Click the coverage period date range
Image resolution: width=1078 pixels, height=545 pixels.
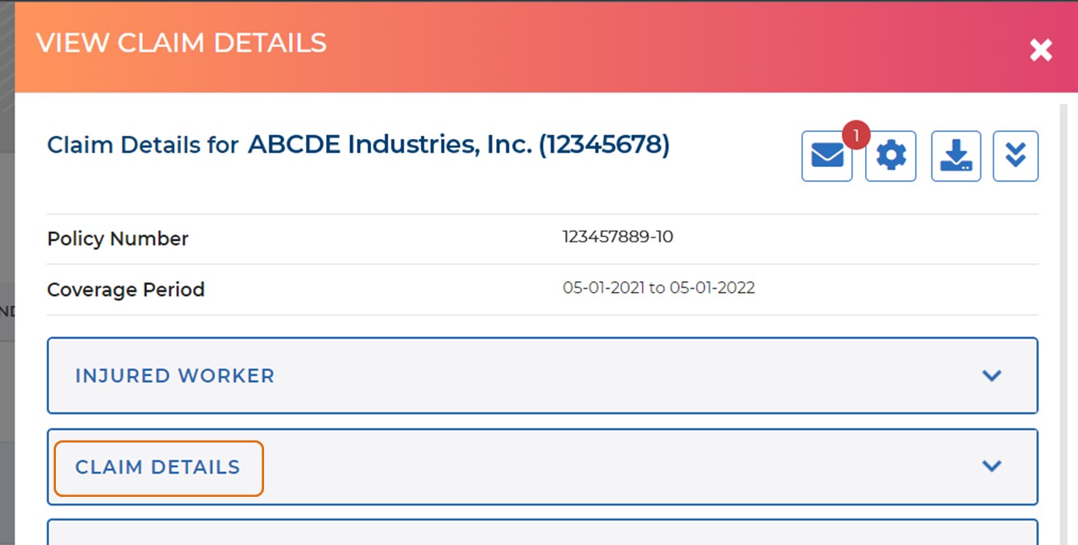[x=659, y=288]
